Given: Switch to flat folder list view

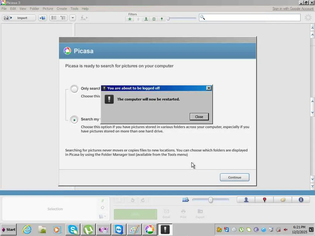Looking at the screenshot, I should point(54,18).
